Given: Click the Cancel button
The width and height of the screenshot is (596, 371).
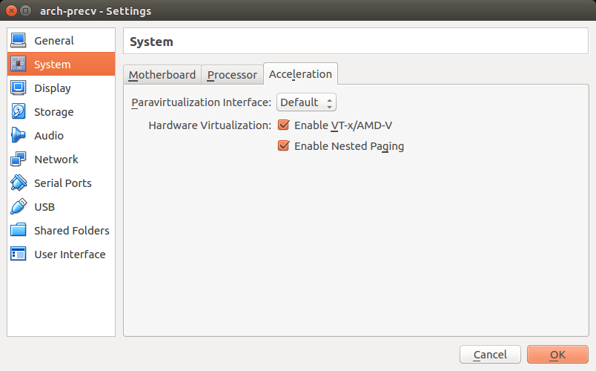Looking at the screenshot, I should coord(490,354).
